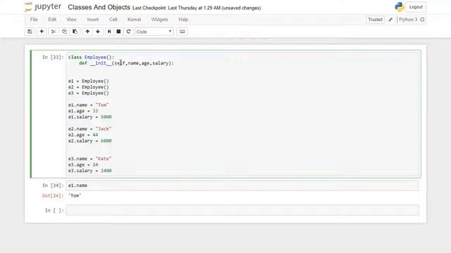Cut selected cells with scissors icon
This screenshot has height=253, width=451.
pos(54,32)
